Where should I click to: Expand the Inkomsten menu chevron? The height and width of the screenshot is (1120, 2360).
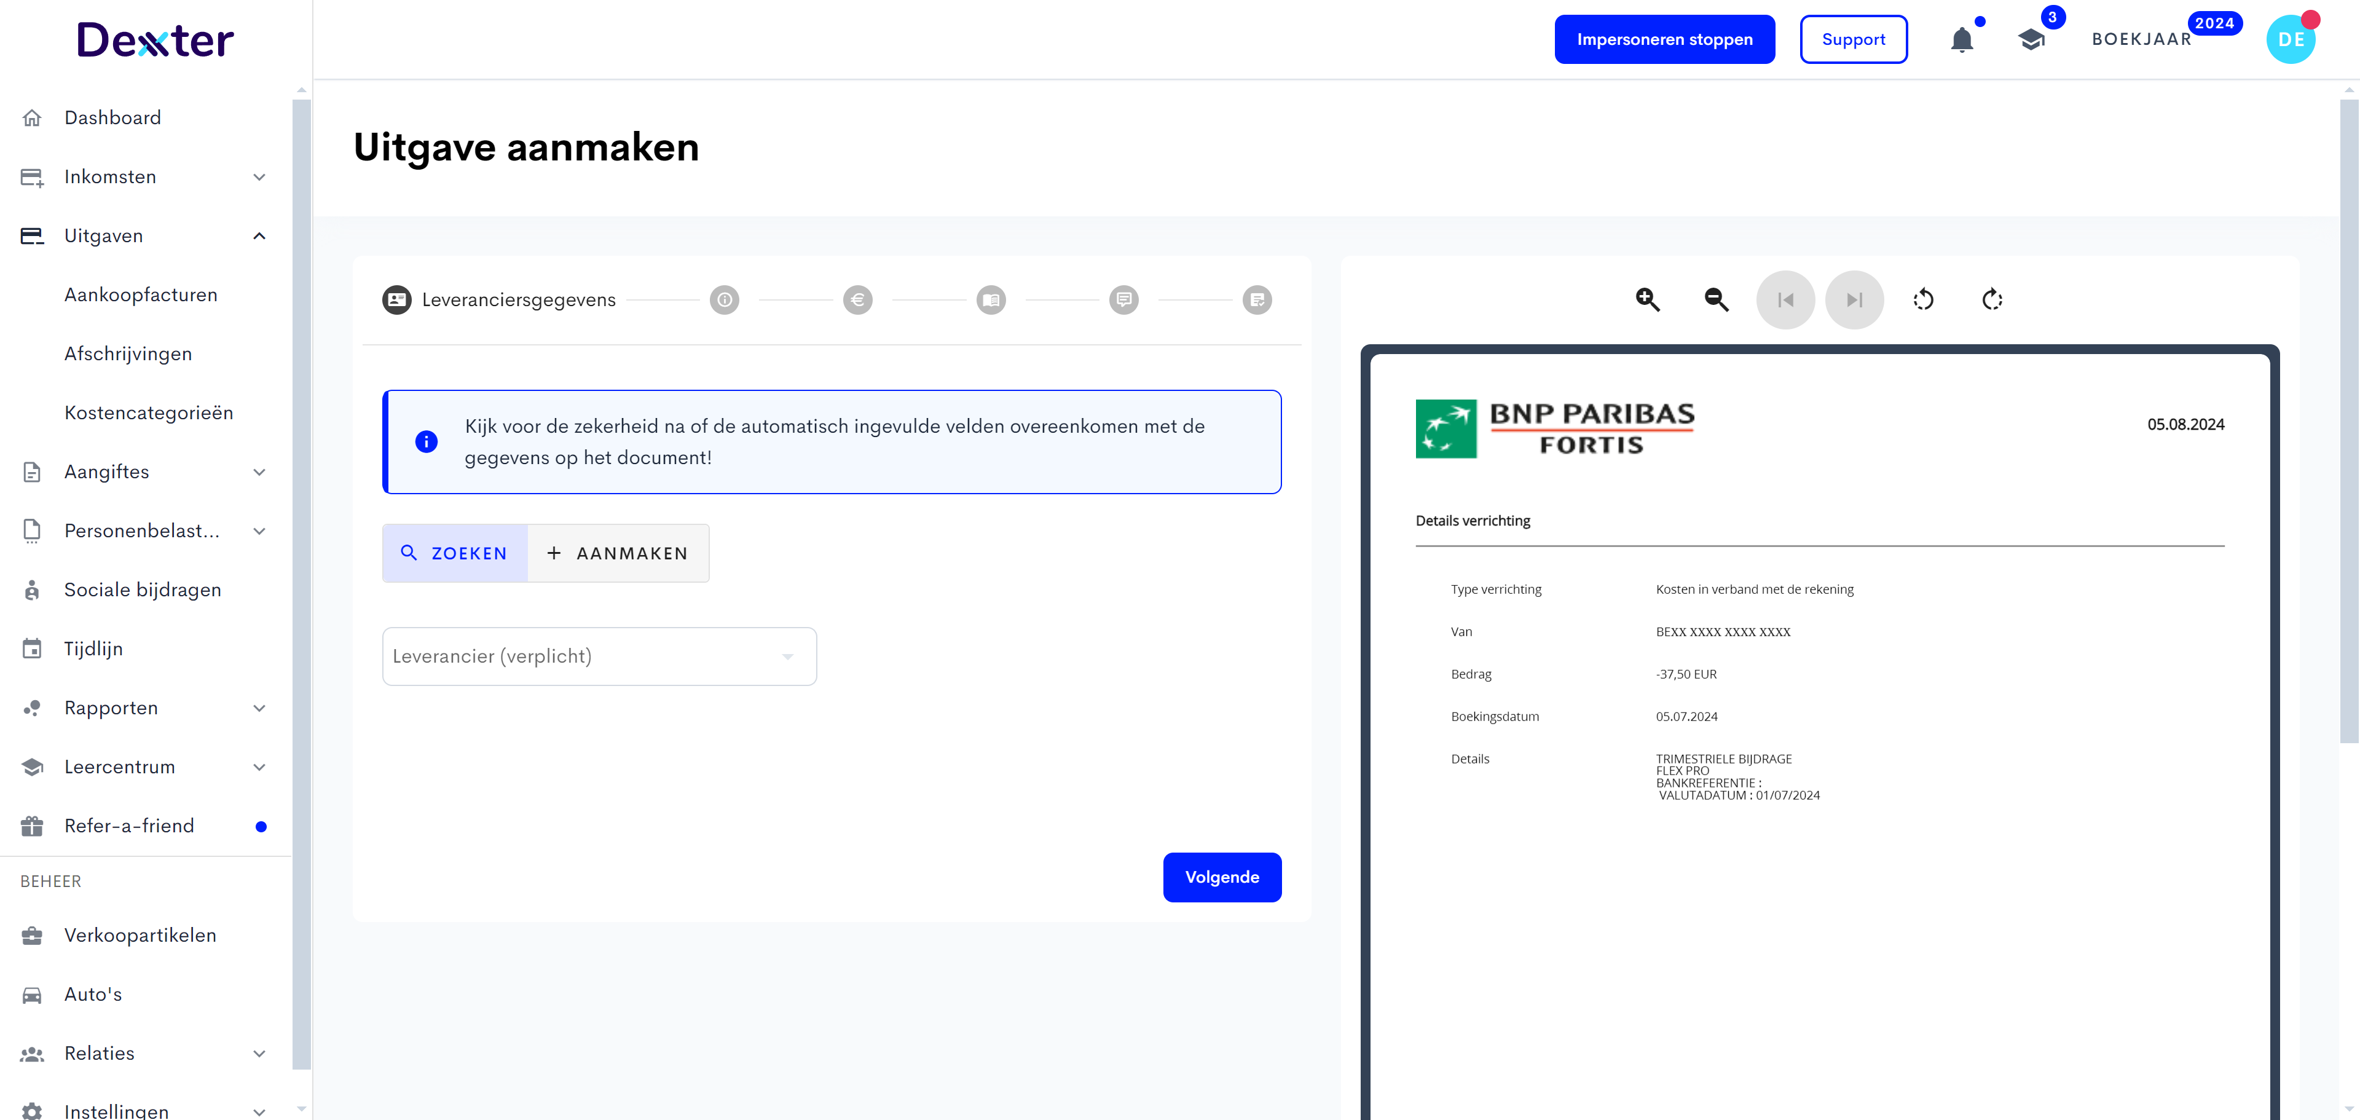259,177
